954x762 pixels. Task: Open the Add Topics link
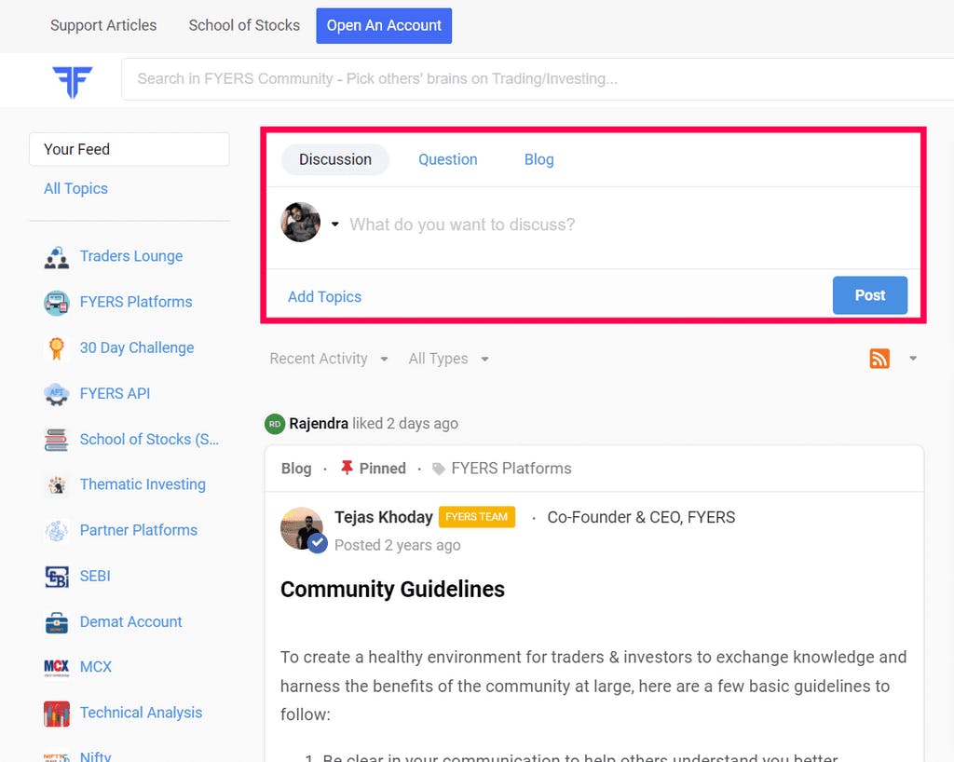click(324, 297)
